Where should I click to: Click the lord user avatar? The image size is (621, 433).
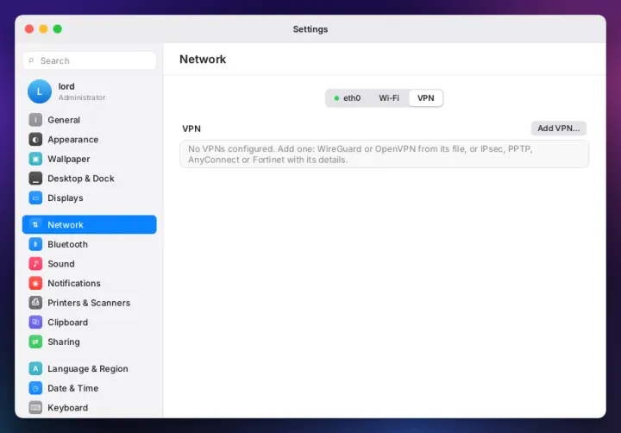tap(40, 91)
